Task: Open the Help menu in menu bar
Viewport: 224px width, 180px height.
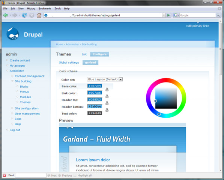Action: pyautogui.click(x=67, y=9)
